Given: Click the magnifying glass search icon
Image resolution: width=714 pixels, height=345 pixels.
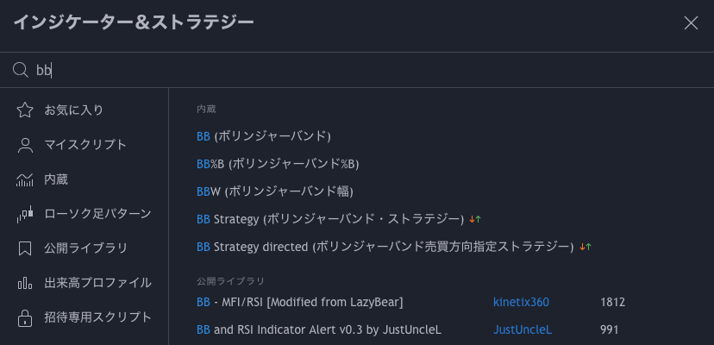Looking at the screenshot, I should (x=21, y=70).
